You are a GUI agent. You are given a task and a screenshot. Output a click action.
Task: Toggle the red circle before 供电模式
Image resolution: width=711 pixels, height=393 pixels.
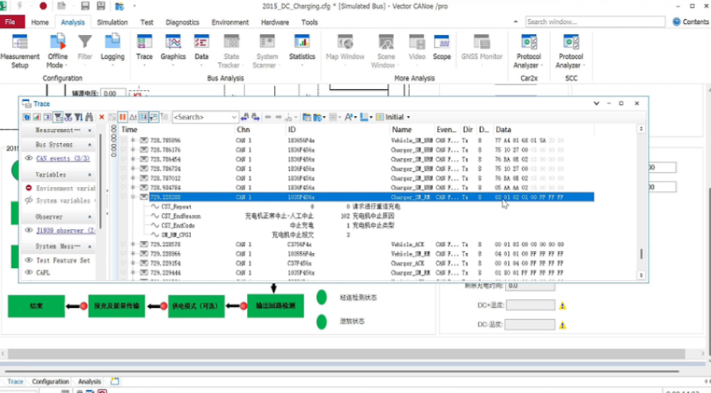pos(164,306)
